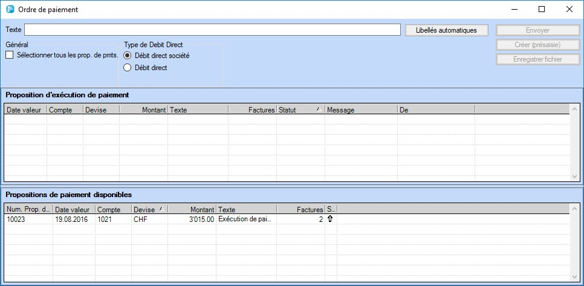Click the 'Libellés automatiques' button
The height and width of the screenshot is (286, 584).
pos(446,30)
